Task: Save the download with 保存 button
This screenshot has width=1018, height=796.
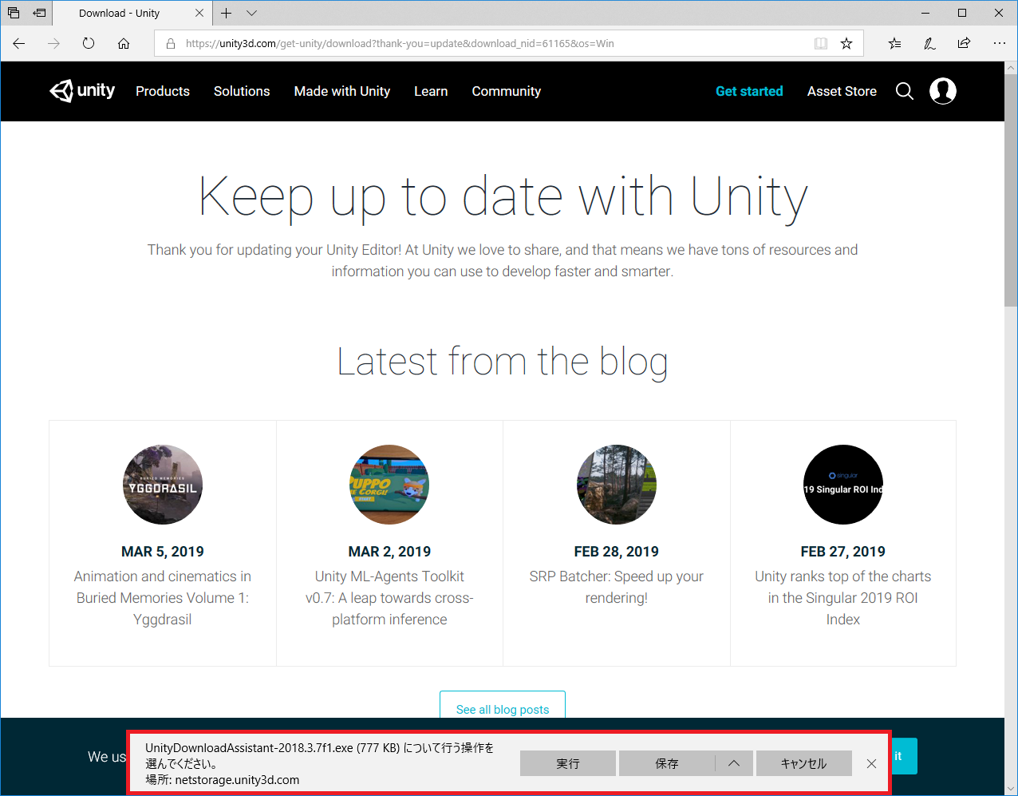Action: [x=667, y=763]
